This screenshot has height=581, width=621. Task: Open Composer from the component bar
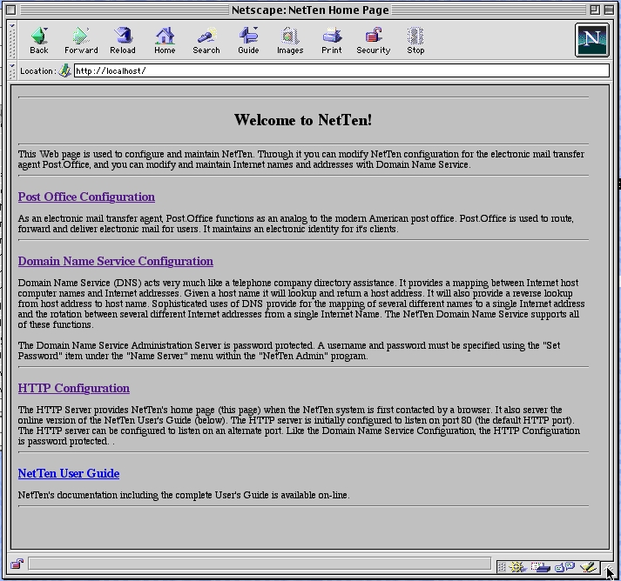click(588, 567)
